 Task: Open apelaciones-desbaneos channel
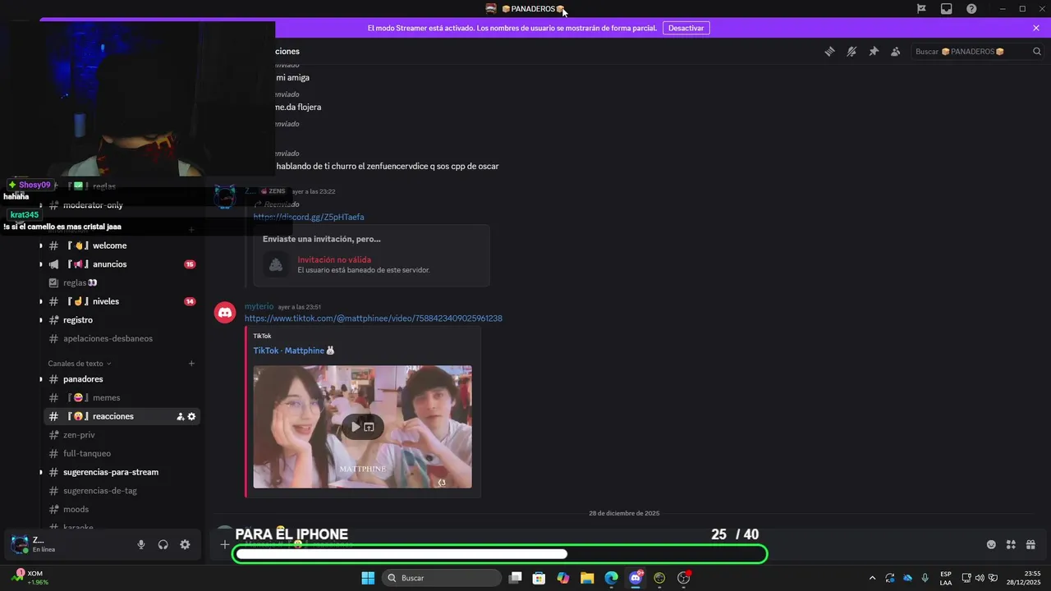(122, 338)
